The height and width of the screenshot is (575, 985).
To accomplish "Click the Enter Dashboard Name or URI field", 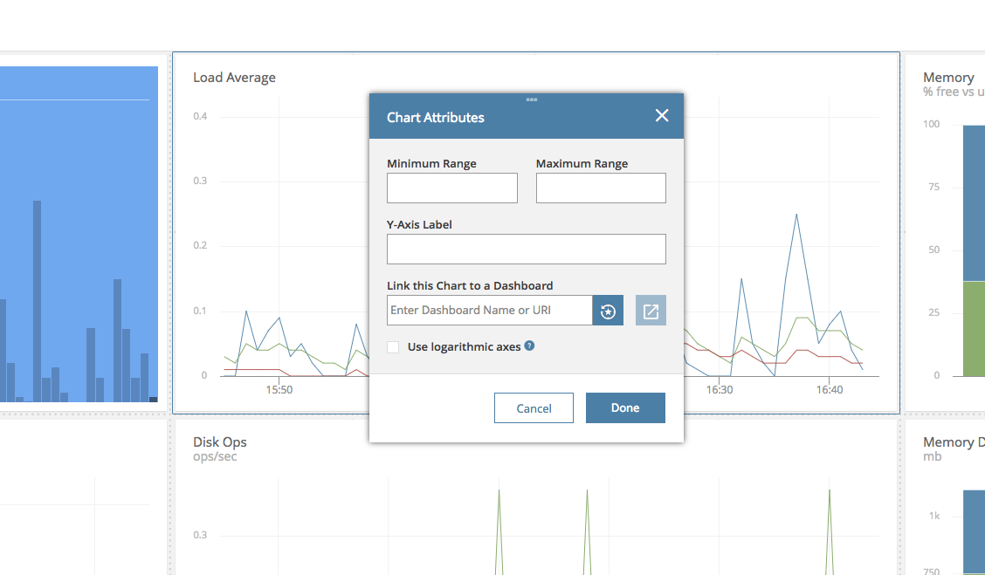I will tap(489, 311).
